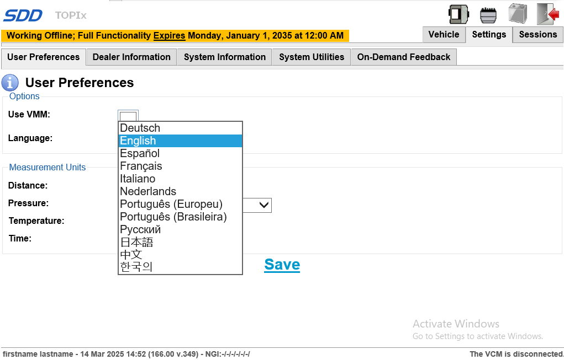Viewport: 564px width, 360px height.
Task: Open the Dealer Information tab
Action: point(131,57)
